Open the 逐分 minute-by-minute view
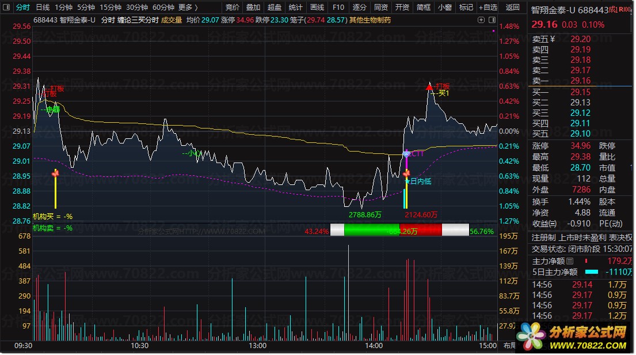Viewport: 636px width, 355px height. point(359,7)
